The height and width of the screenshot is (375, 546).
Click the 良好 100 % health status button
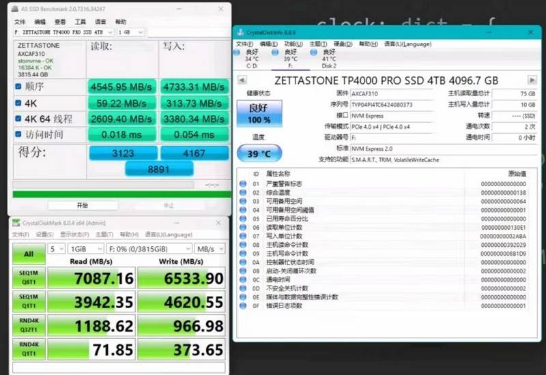pos(259,114)
